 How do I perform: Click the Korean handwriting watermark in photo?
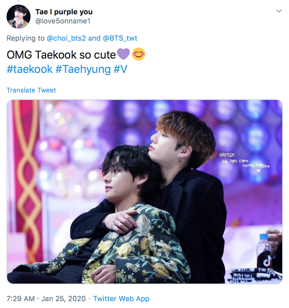(x=244, y=162)
